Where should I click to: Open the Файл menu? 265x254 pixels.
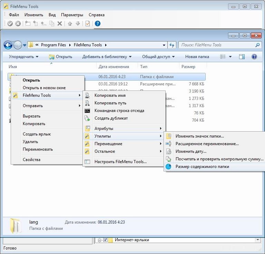(14, 15)
